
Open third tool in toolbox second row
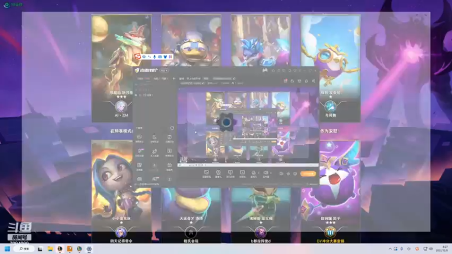click(x=169, y=152)
